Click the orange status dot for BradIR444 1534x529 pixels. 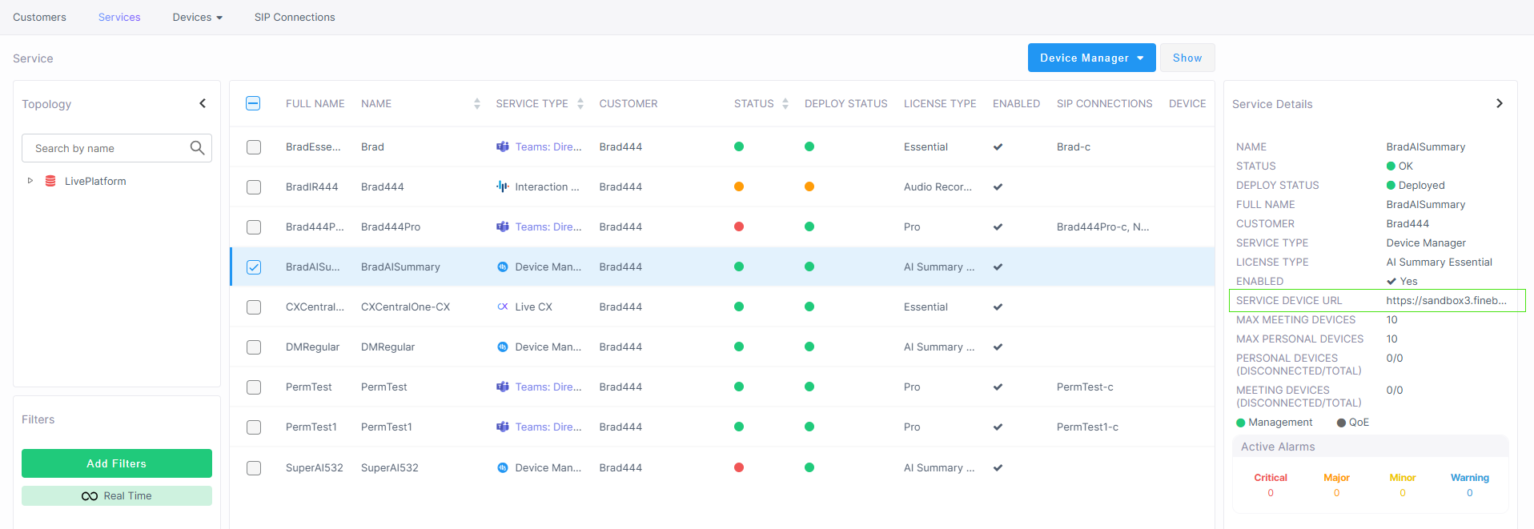739,187
